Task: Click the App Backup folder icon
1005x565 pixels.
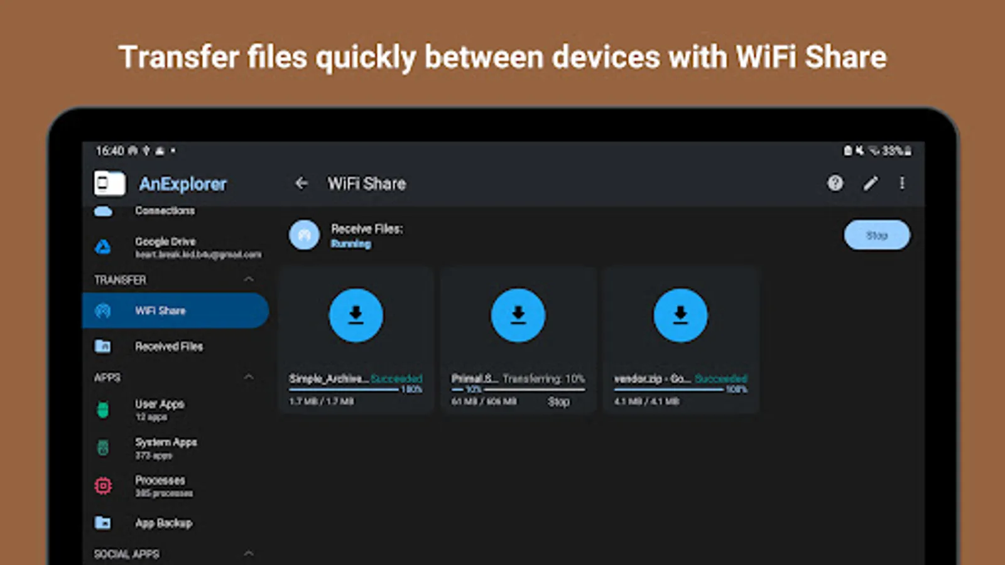Action: point(103,522)
